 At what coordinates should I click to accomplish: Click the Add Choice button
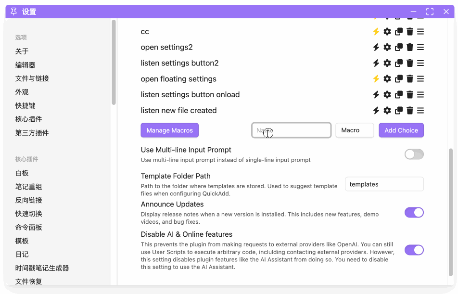point(401,130)
